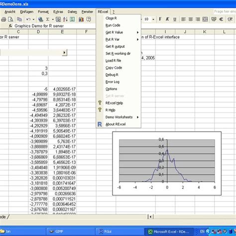Click the fx insert function icon
The height and width of the screenshot is (236, 236).
(10, 26)
